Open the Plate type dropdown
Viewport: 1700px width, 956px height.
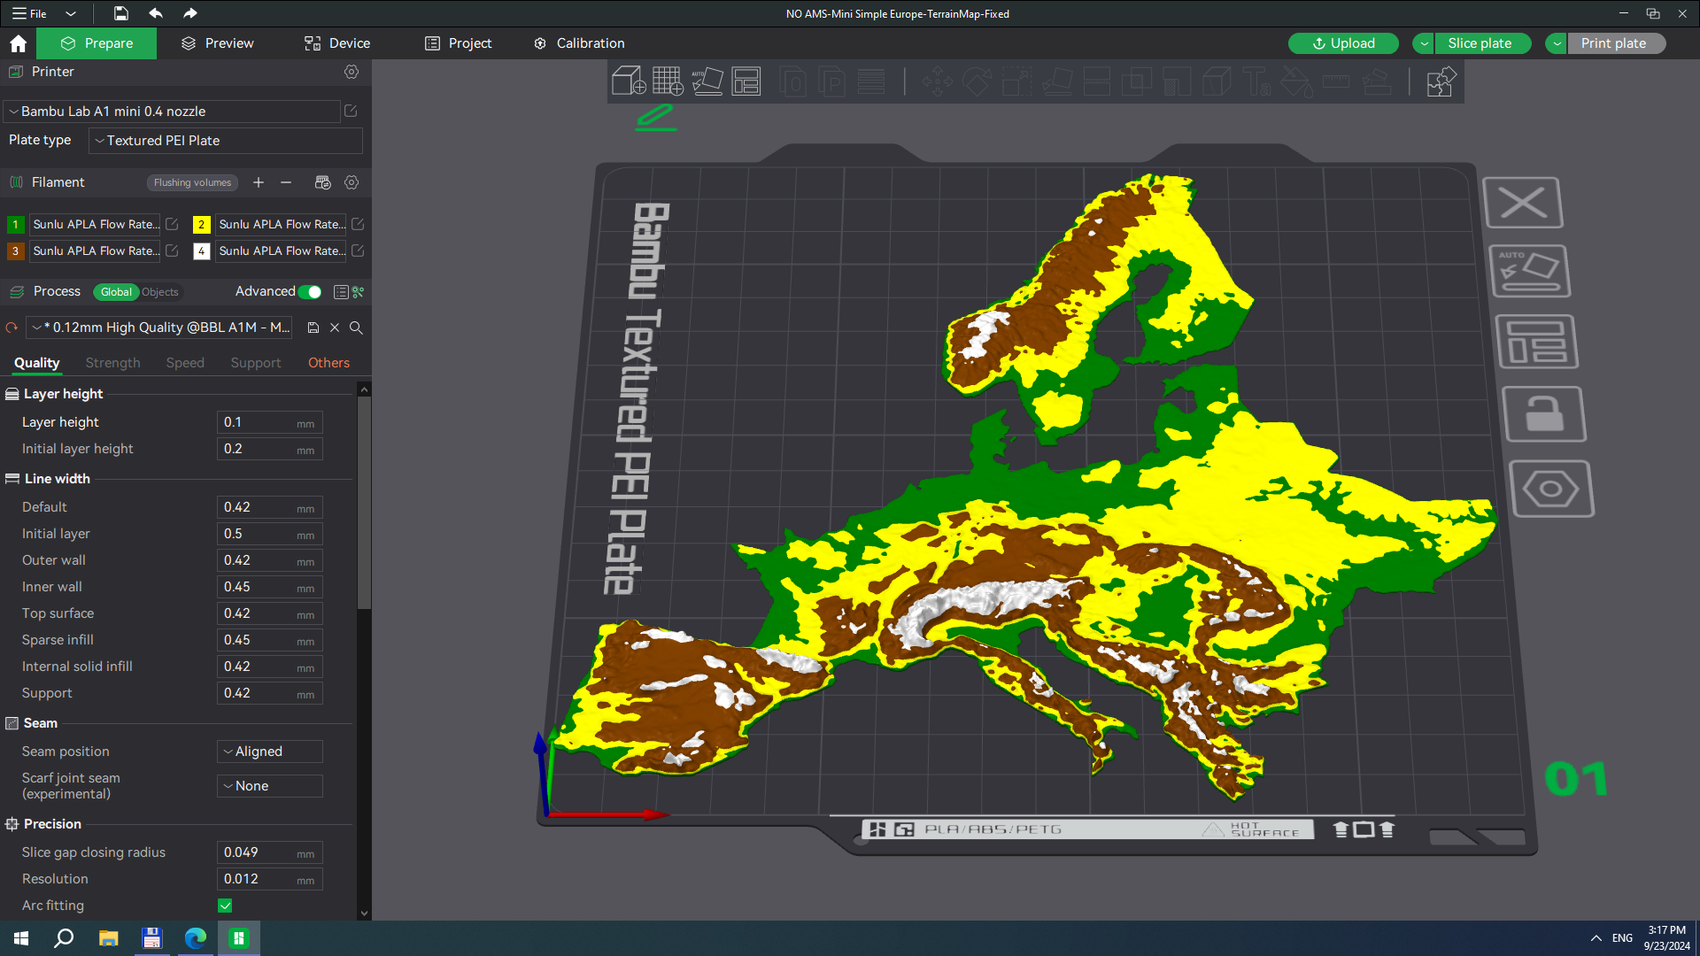click(x=226, y=141)
